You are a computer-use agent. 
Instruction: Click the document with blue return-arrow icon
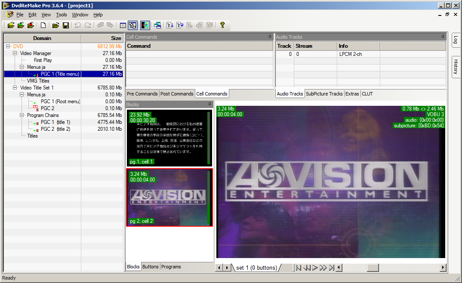(180, 25)
